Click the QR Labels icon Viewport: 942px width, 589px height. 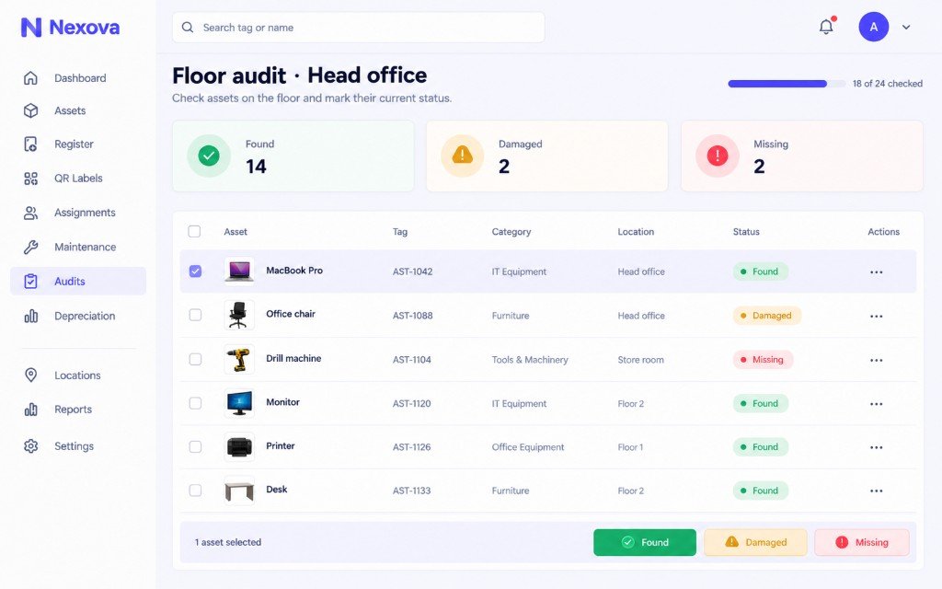[30, 179]
